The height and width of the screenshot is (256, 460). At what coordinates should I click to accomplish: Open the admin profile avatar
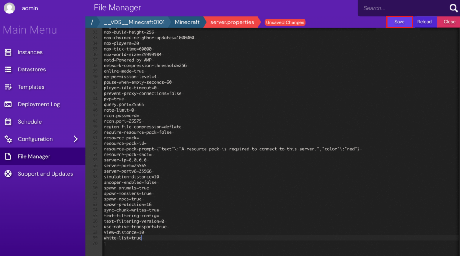(x=9, y=8)
